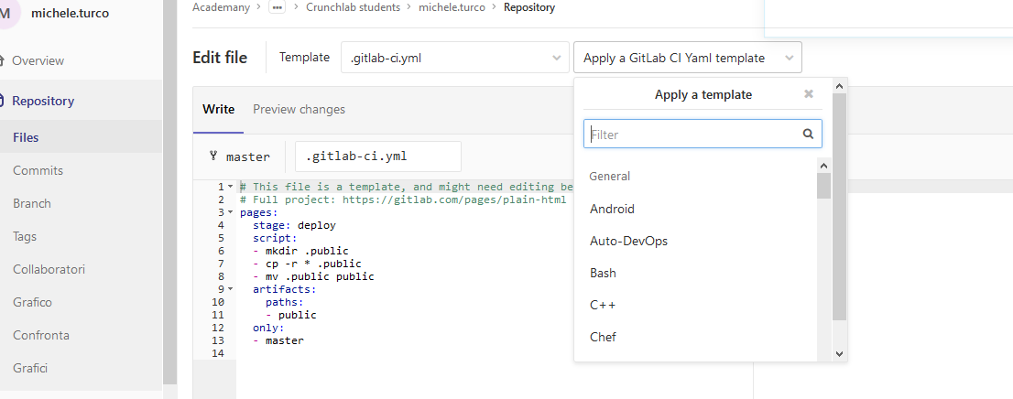The image size is (1013, 399).
Task: Open Grafici in the sidebar
Action: [x=29, y=368]
